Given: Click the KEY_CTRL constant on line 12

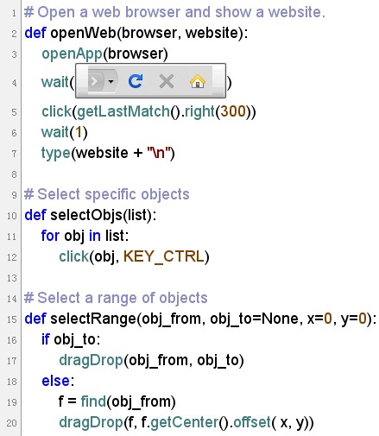Looking at the screenshot, I should (164, 256).
